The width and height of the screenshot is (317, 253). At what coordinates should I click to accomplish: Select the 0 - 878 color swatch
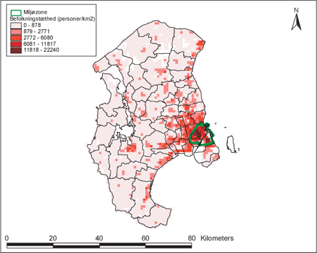pyautogui.click(x=16, y=25)
